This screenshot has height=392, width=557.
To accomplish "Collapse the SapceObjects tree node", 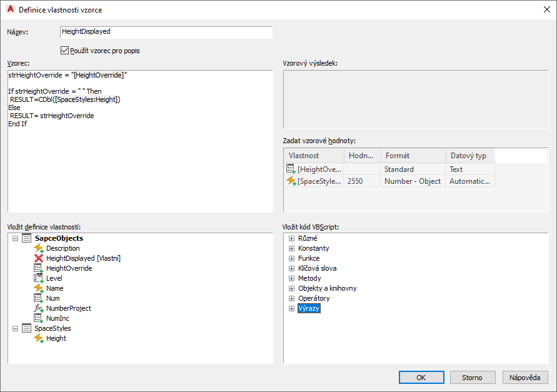I will coord(15,238).
